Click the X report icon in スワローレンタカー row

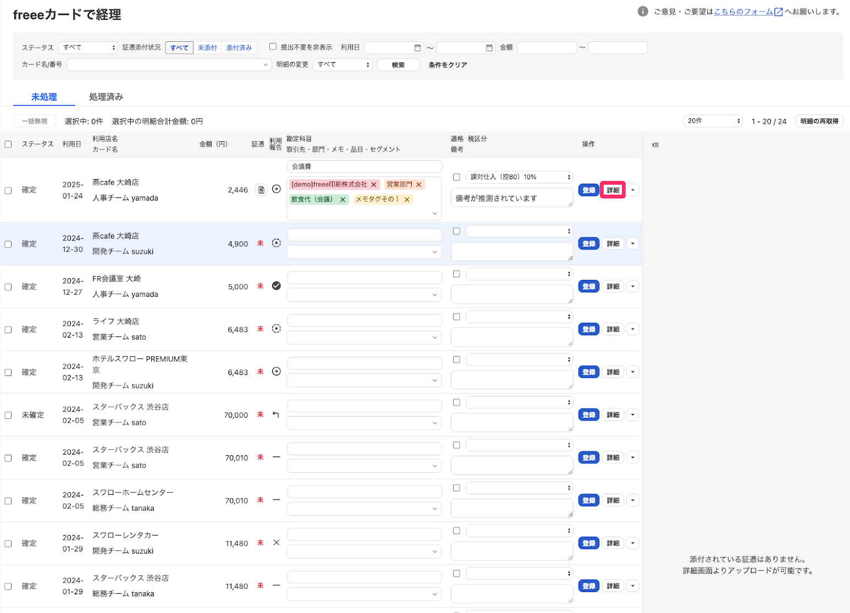[x=277, y=543]
